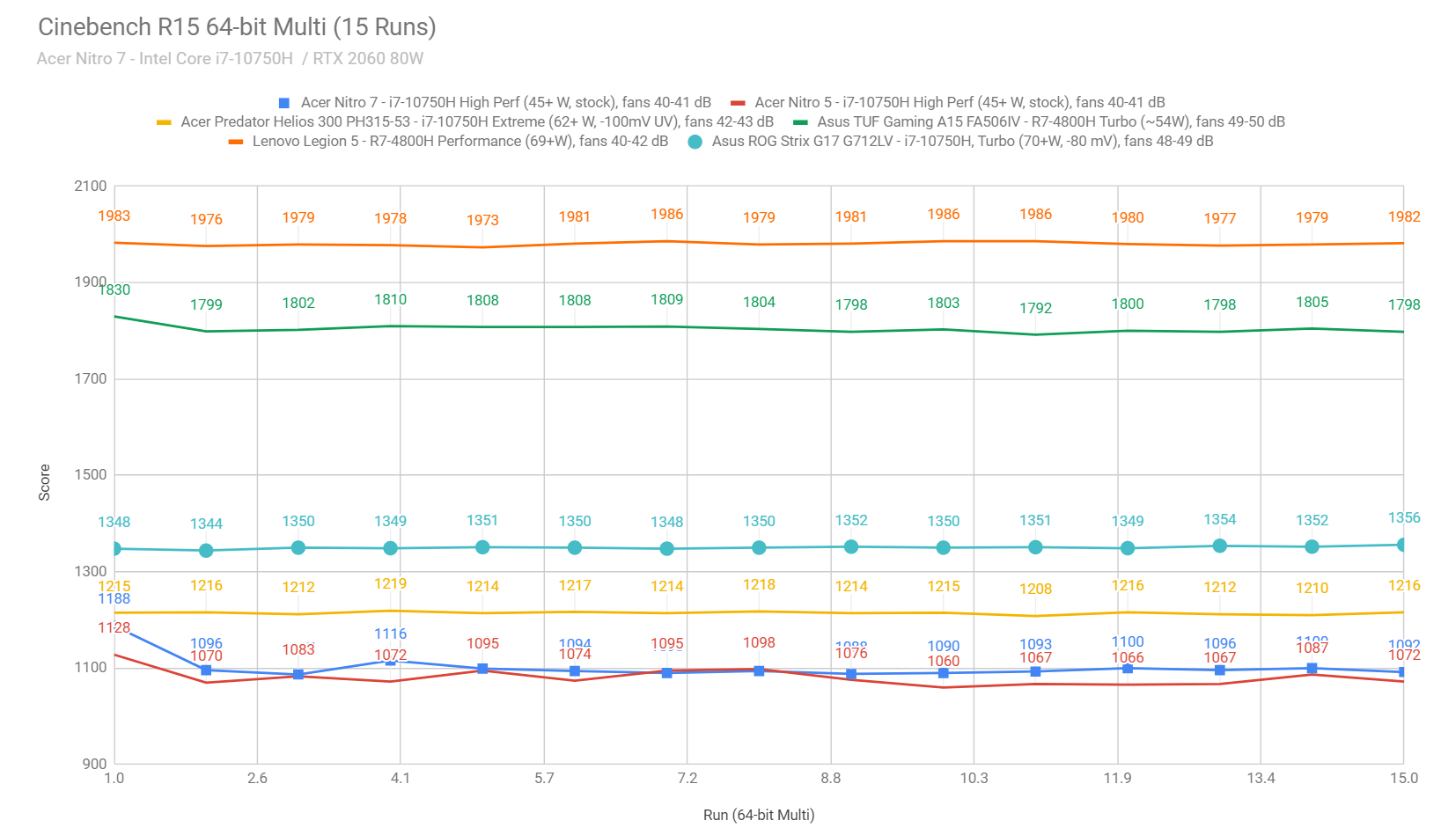The height and width of the screenshot is (835, 1441).
Task: Click the orange Lenovo Legion 5 legend marker
Action: (235, 142)
